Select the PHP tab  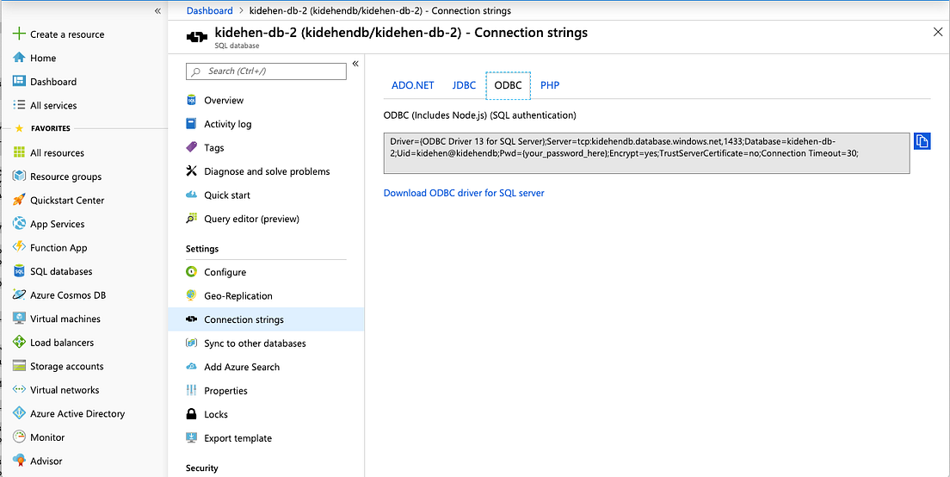pos(550,85)
